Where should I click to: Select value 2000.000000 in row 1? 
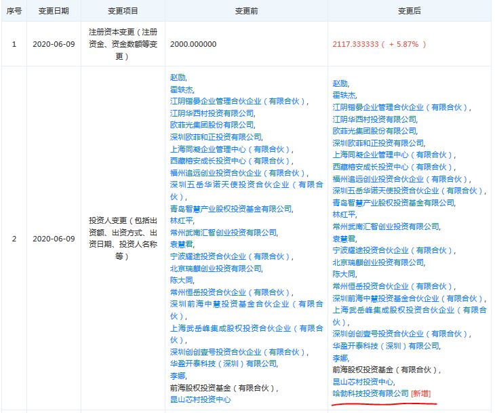point(193,44)
